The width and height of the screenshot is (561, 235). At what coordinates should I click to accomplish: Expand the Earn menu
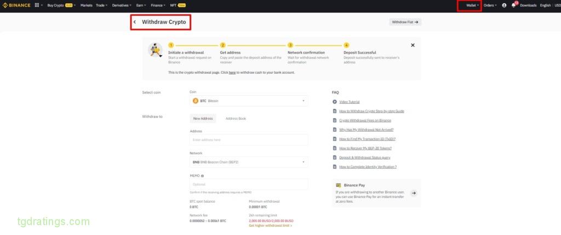tap(141, 5)
